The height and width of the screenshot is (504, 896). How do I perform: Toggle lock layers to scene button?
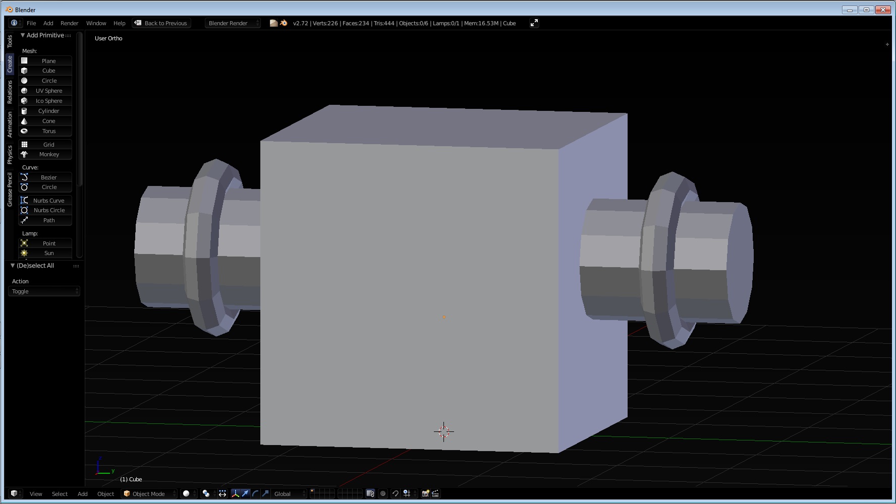(x=370, y=494)
